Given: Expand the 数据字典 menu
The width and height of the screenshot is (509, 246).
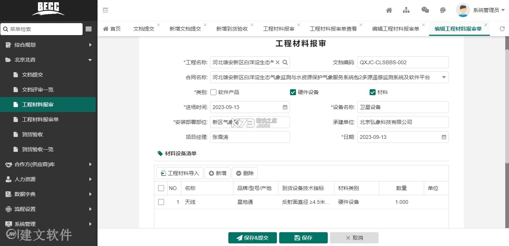Looking at the screenshot, I should click(90, 194).
